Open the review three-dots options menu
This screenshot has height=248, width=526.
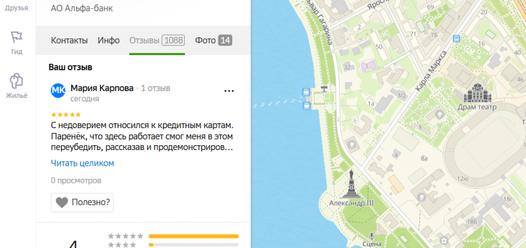point(229,90)
